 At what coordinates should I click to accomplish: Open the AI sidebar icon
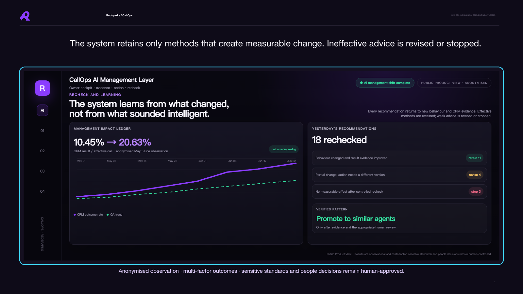pyautogui.click(x=42, y=110)
